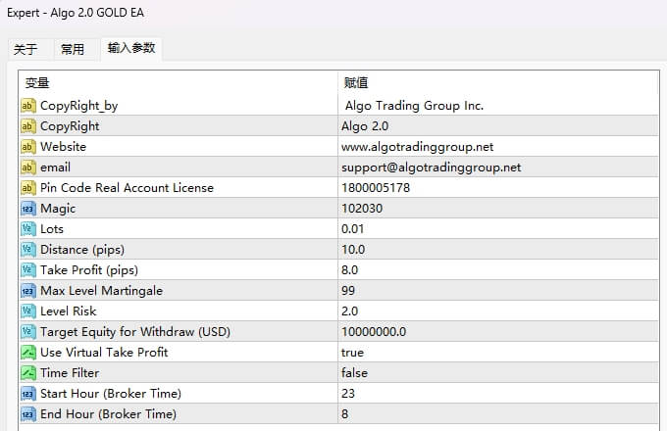Image resolution: width=667 pixels, height=431 pixels.
Task: Toggle Time Filter value false
Action: coord(354,373)
